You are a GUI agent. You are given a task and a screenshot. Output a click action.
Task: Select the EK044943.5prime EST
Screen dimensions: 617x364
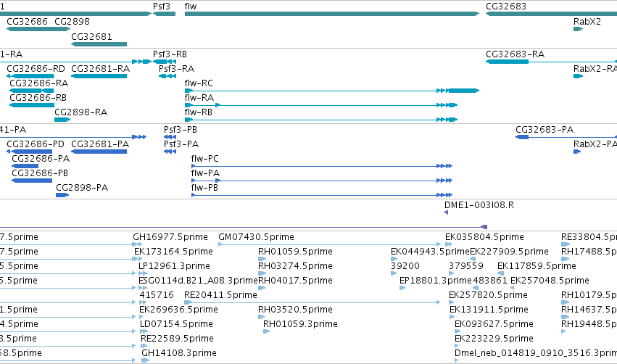[x=394, y=259]
